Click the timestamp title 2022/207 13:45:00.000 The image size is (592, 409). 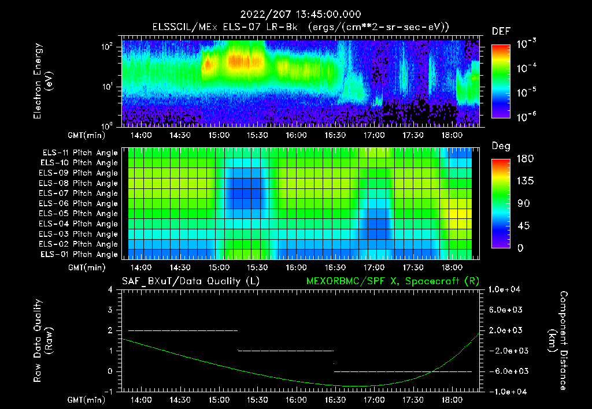[301, 14]
